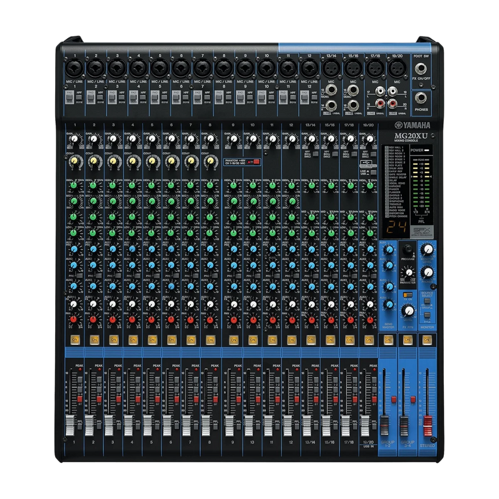499x499 pixels.
Task: Click 'PITCH CHANGE' in the effects list
Action: [398, 216]
